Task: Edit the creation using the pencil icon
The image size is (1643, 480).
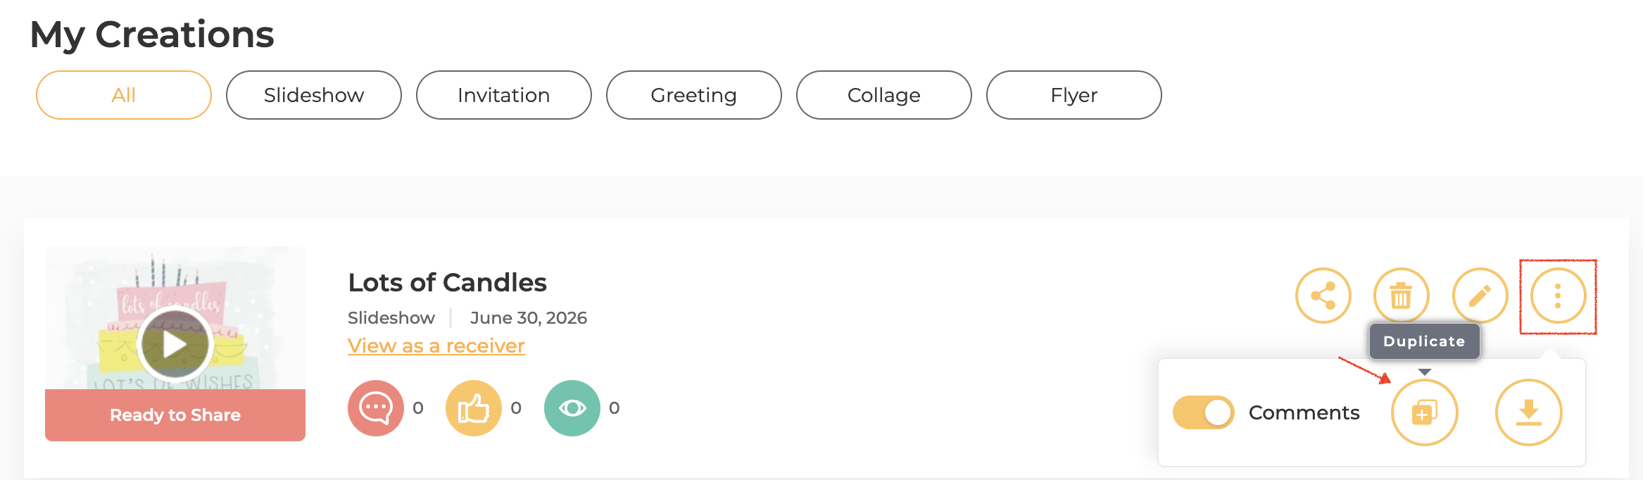Action: [1480, 296]
